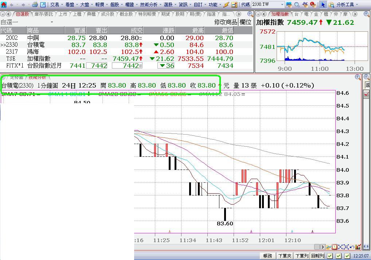Viewport: 371px width, 260px height.
Task: Click the expand arrows icon under the chart
Action: (346, 247)
